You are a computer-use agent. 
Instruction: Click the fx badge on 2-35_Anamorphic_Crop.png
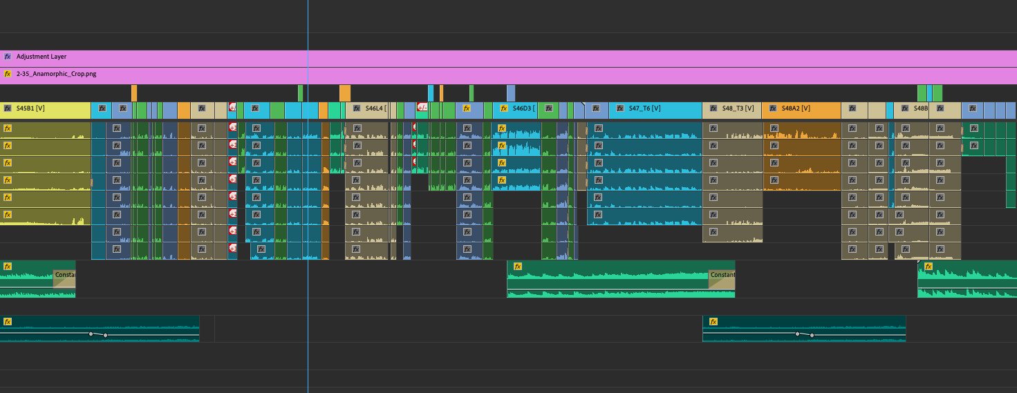click(x=8, y=73)
